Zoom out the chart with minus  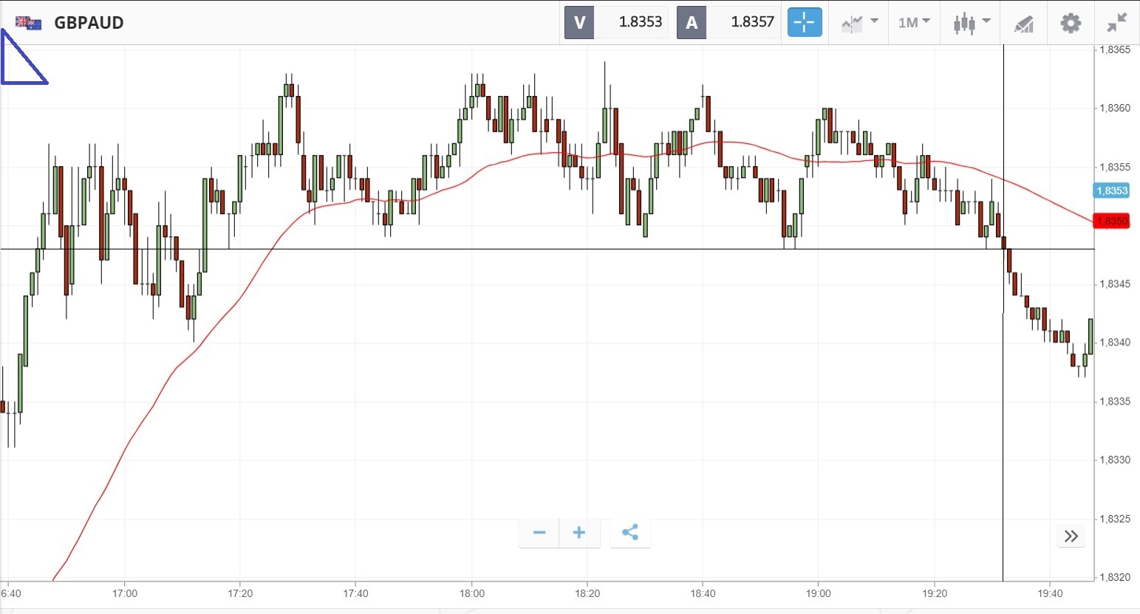click(x=539, y=533)
